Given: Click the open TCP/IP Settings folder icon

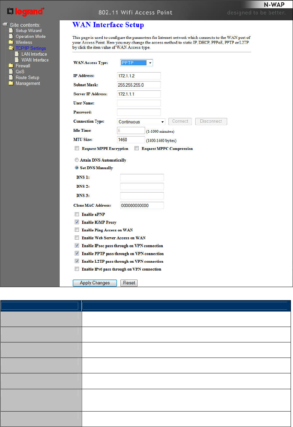Looking at the screenshot, I should [x=11, y=48].
